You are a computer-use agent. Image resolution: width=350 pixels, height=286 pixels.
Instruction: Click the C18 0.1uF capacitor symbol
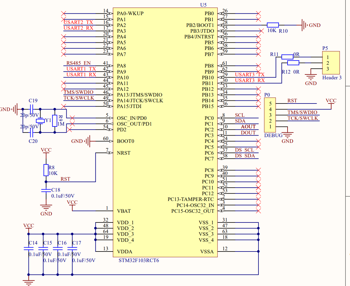coord(46,190)
